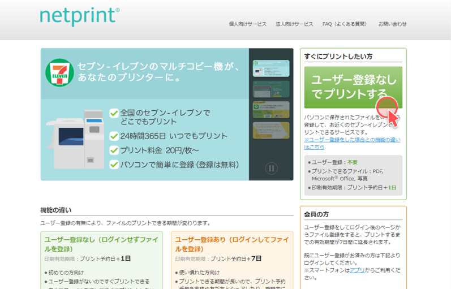451x289 pixels.
Task: Click ユーザー登録なし（ログインせずファイルを登録） card title
Action: pyautogui.click(x=101, y=244)
